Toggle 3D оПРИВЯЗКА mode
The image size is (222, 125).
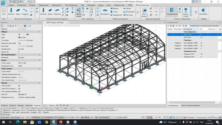point(48,117)
